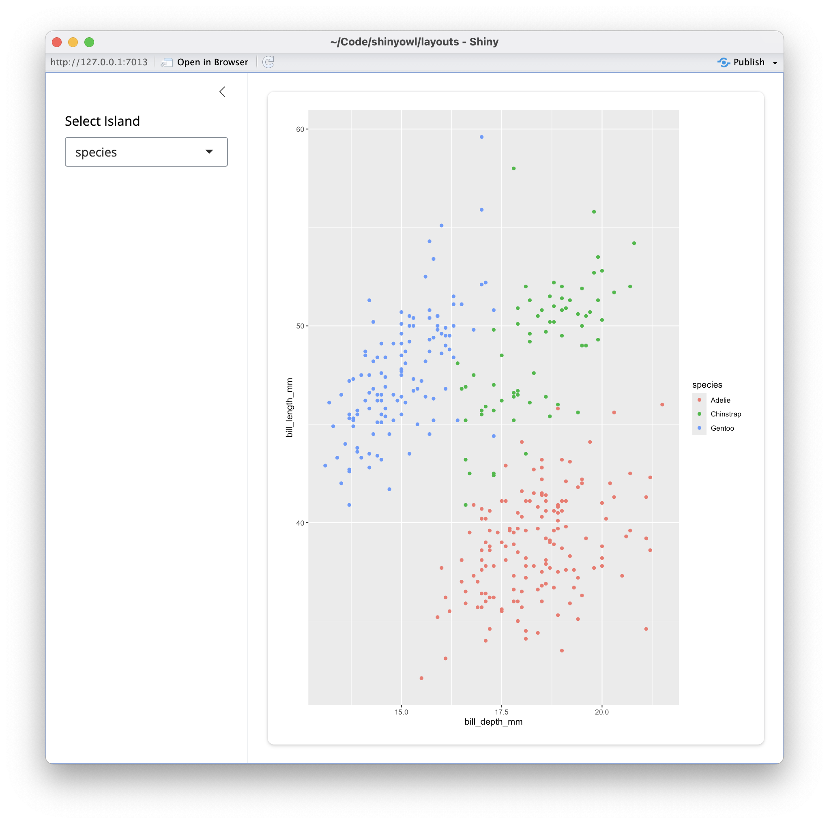829x824 pixels.
Task: Click the Adelie color swatch in the legend key
Action: (700, 400)
